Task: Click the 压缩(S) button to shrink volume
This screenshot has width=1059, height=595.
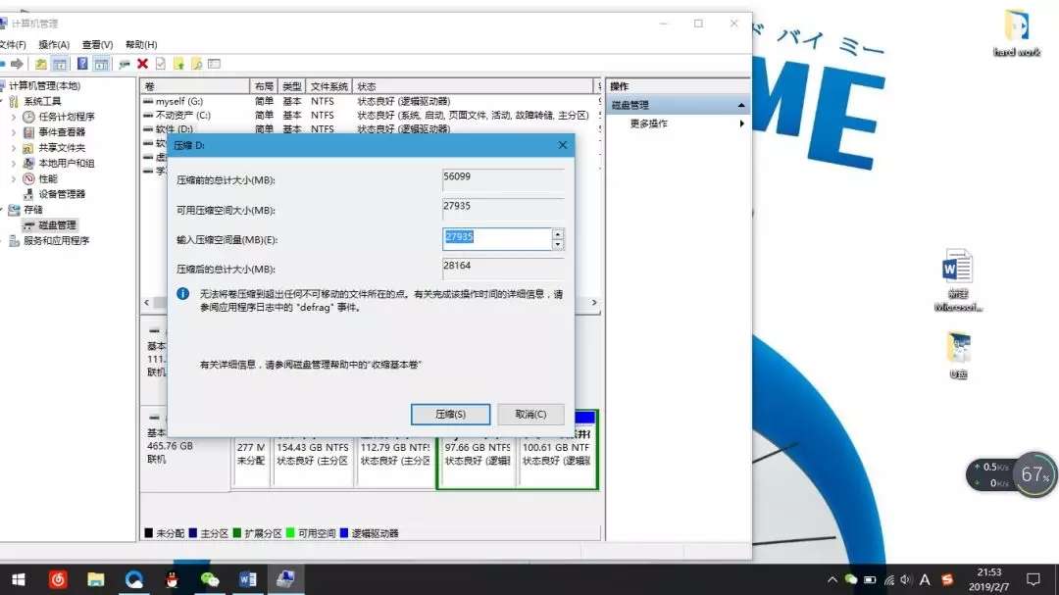Action: tap(450, 414)
